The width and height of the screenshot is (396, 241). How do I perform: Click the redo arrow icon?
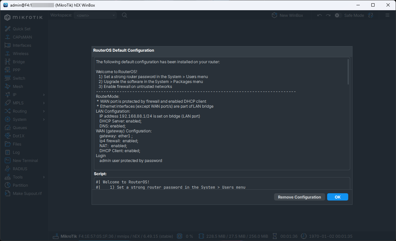pos(328,15)
